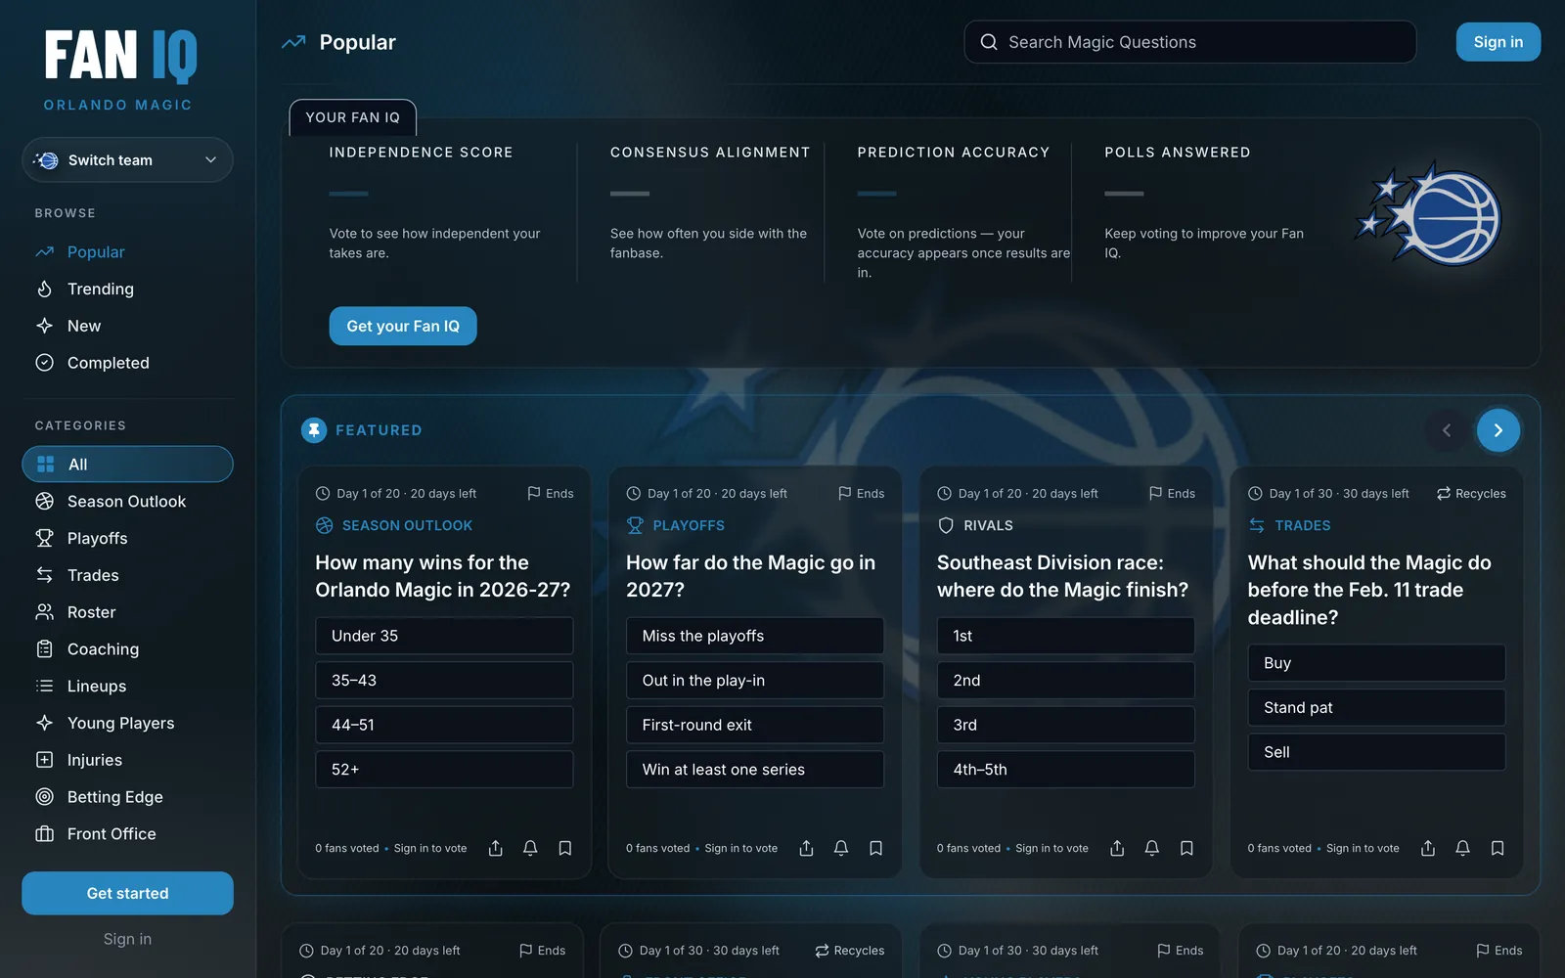Bell icon on Orlando Magic wins poll
The width and height of the screenshot is (1565, 978).
(530, 848)
